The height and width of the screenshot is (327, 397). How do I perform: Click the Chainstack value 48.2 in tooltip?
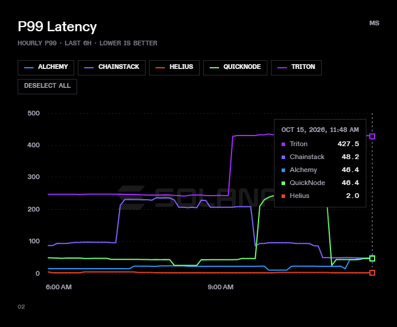(x=350, y=157)
